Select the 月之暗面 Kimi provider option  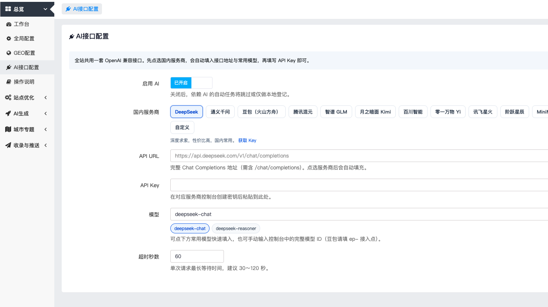tap(375, 112)
